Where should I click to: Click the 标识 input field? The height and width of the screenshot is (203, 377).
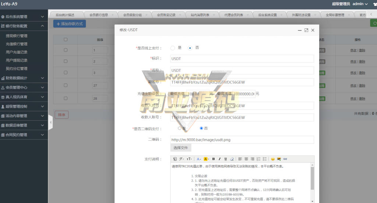pyautogui.click(x=242, y=58)
